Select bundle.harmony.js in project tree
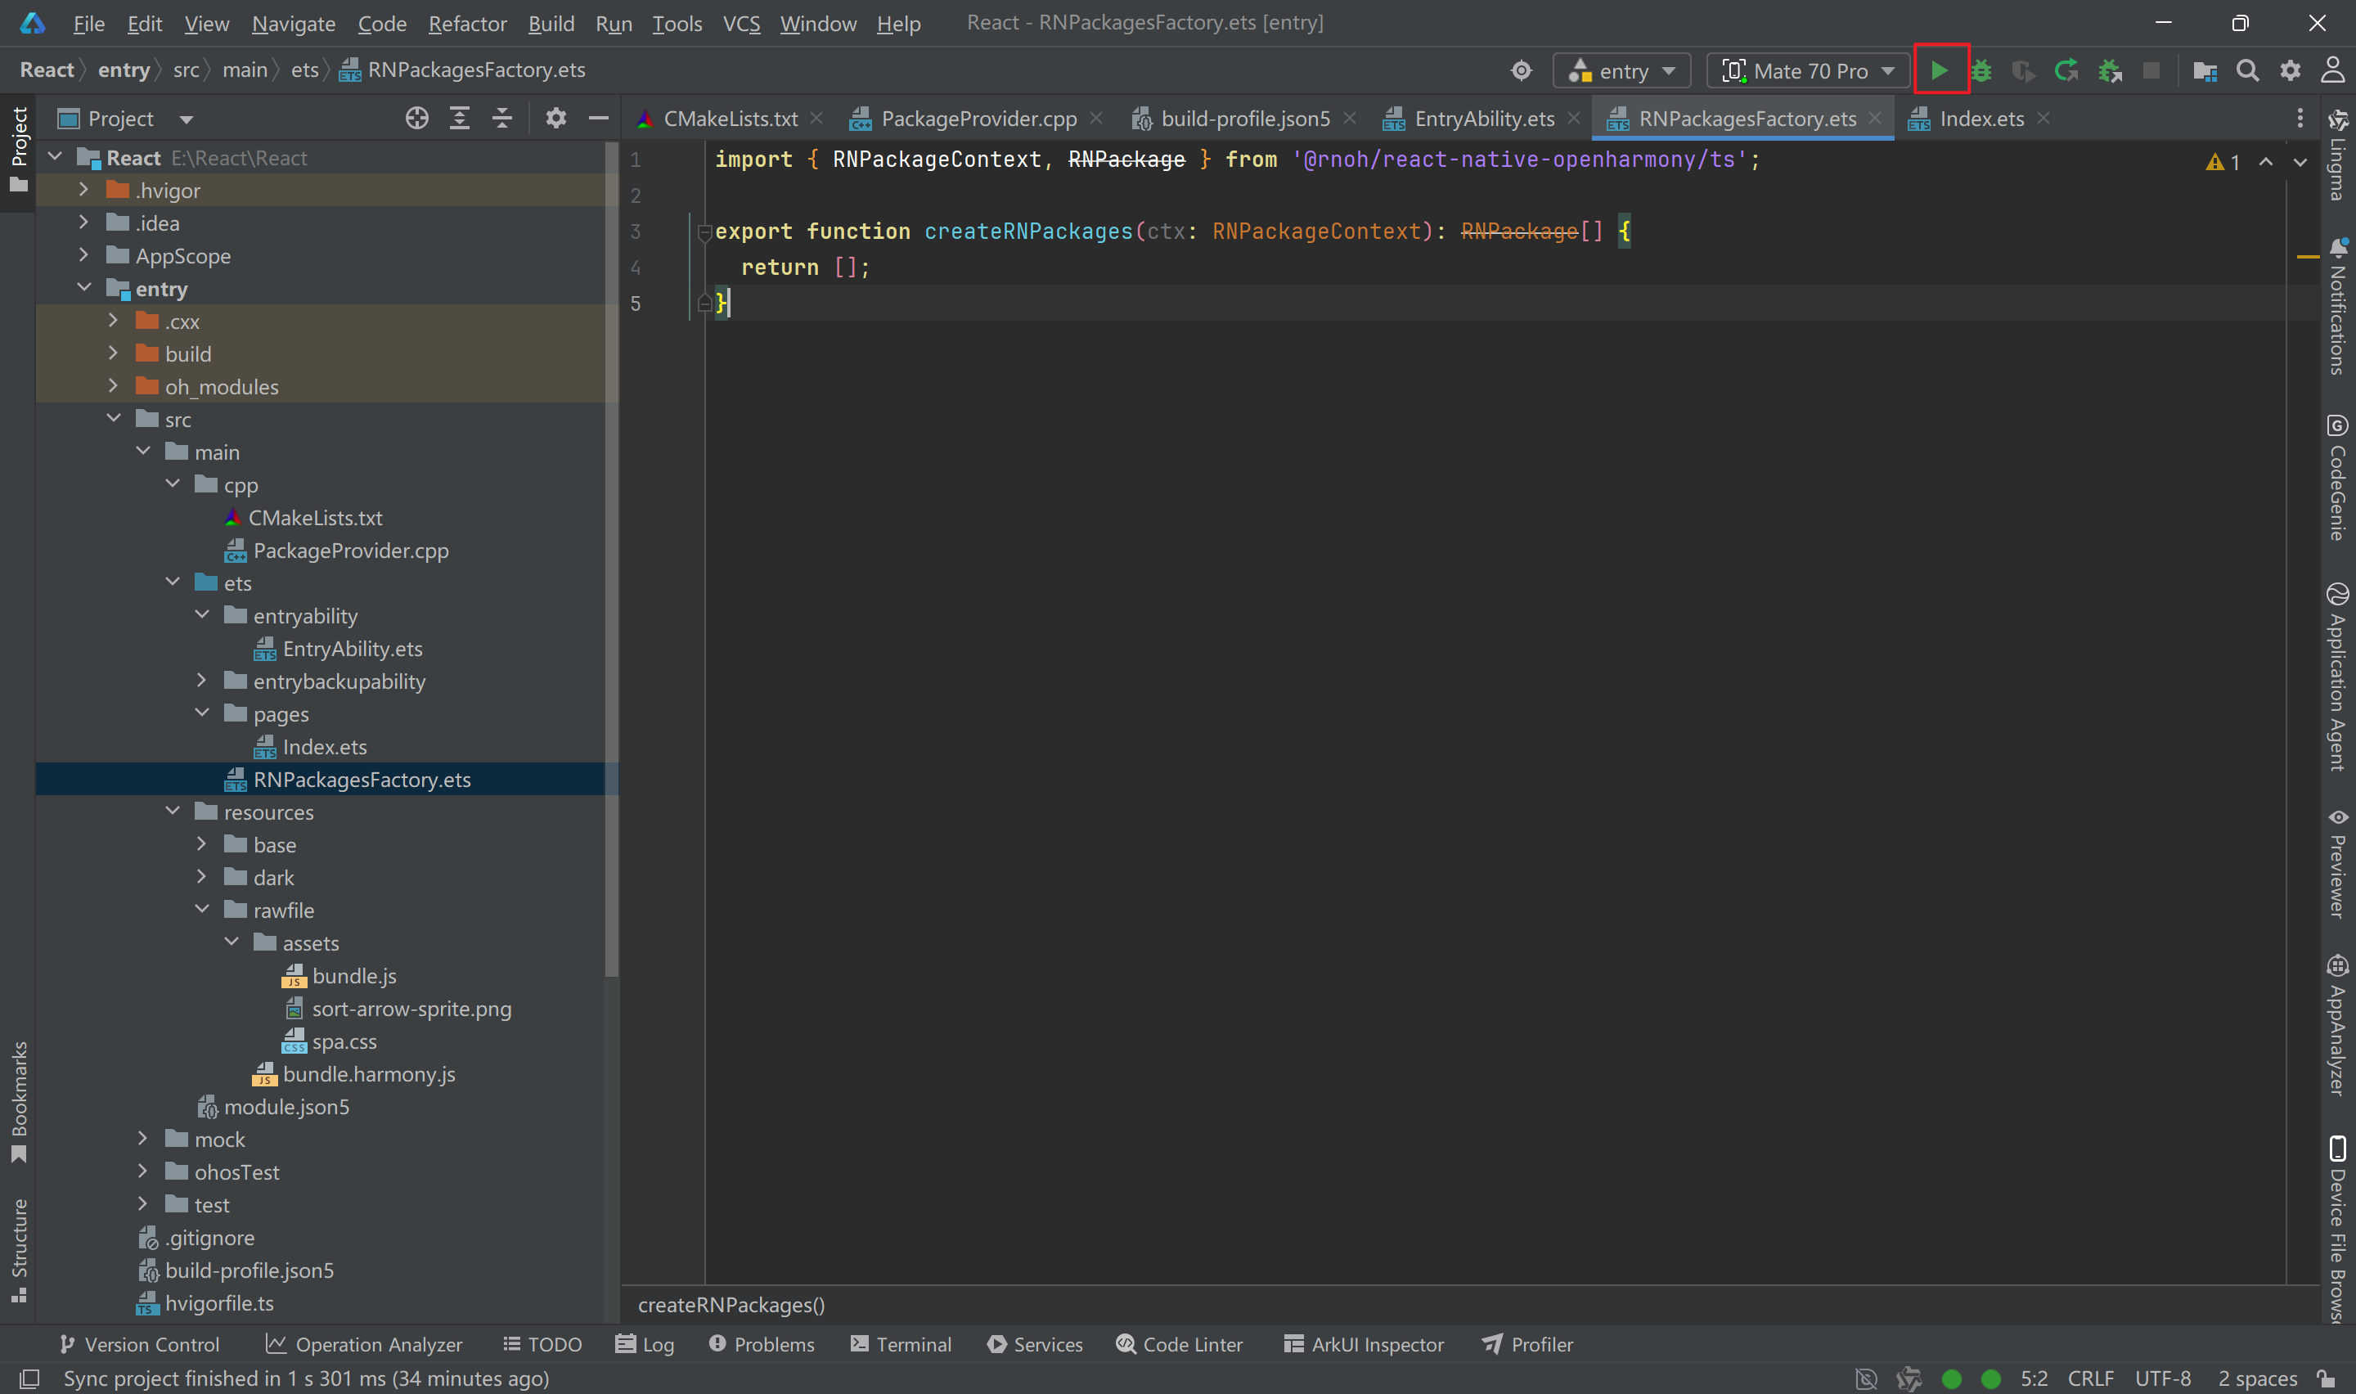Image resolution: width=2356 pixels, height=1394 pixels. 368,1073
